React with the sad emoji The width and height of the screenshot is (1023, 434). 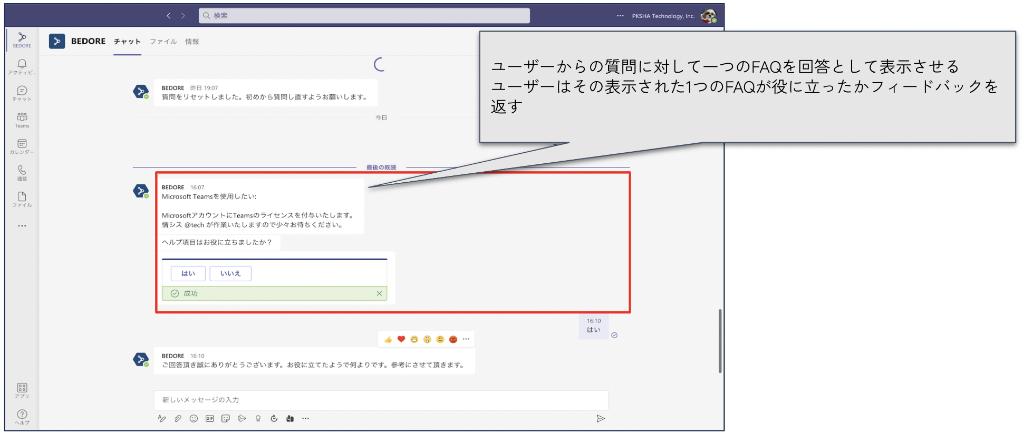(x=440, y=339)
